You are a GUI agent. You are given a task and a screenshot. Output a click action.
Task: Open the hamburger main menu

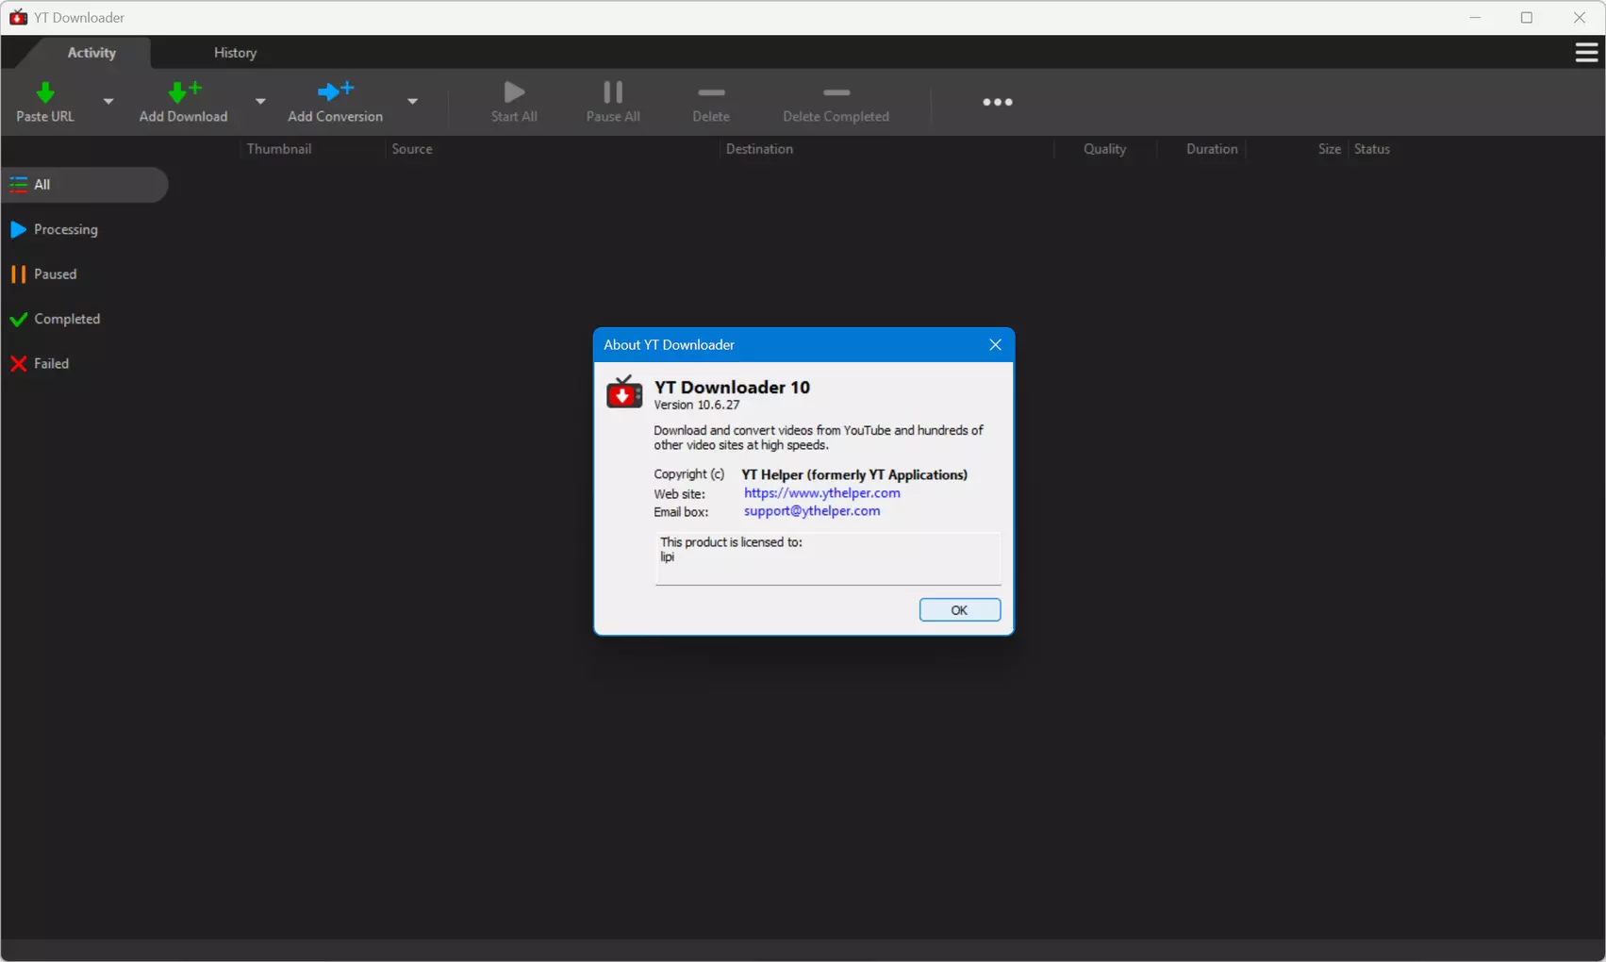pos(1586,53)
